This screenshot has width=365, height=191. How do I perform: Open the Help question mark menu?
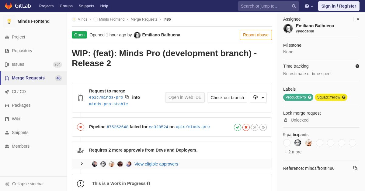(x=309, y=6)
